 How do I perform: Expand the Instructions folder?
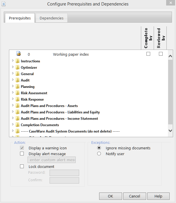click(x=13, y=60)
